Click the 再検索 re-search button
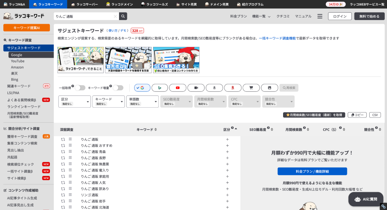 point(289,88)
